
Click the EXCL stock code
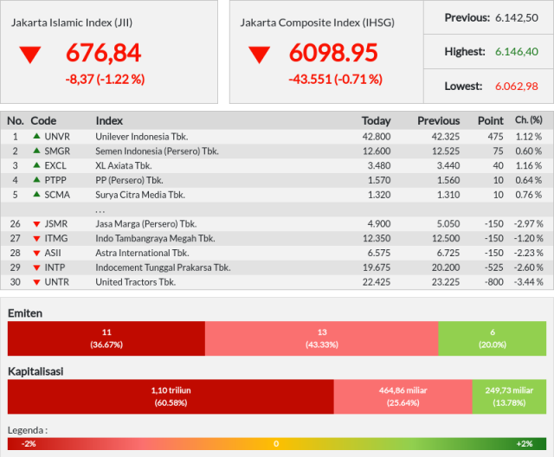point(55,165)
